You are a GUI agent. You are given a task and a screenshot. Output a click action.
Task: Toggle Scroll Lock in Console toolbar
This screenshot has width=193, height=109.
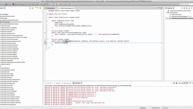[x=182, y=83]
